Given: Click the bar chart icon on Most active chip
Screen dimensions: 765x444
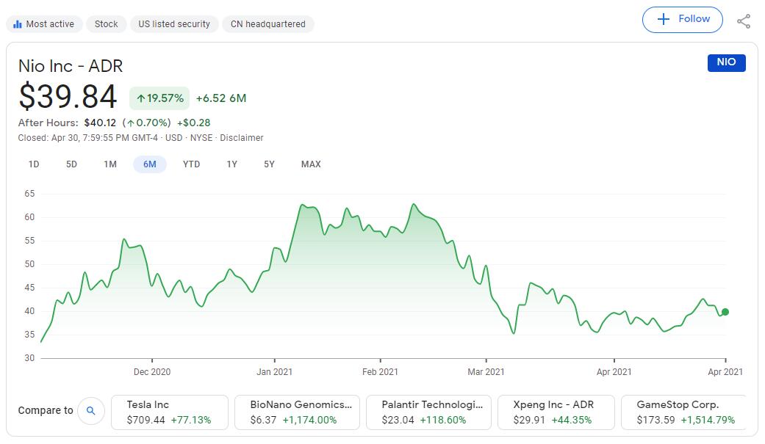Looking at the screenshot, I should (x=16, y=24).
